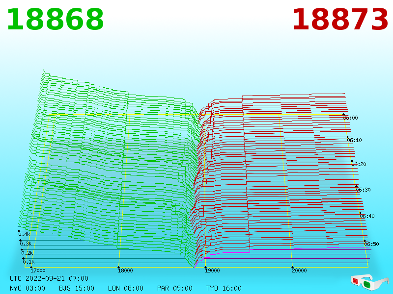Viewport: 393px width, 294px height.
Task: Click the PAR 09:00 clock text
Action: (175, 288)
